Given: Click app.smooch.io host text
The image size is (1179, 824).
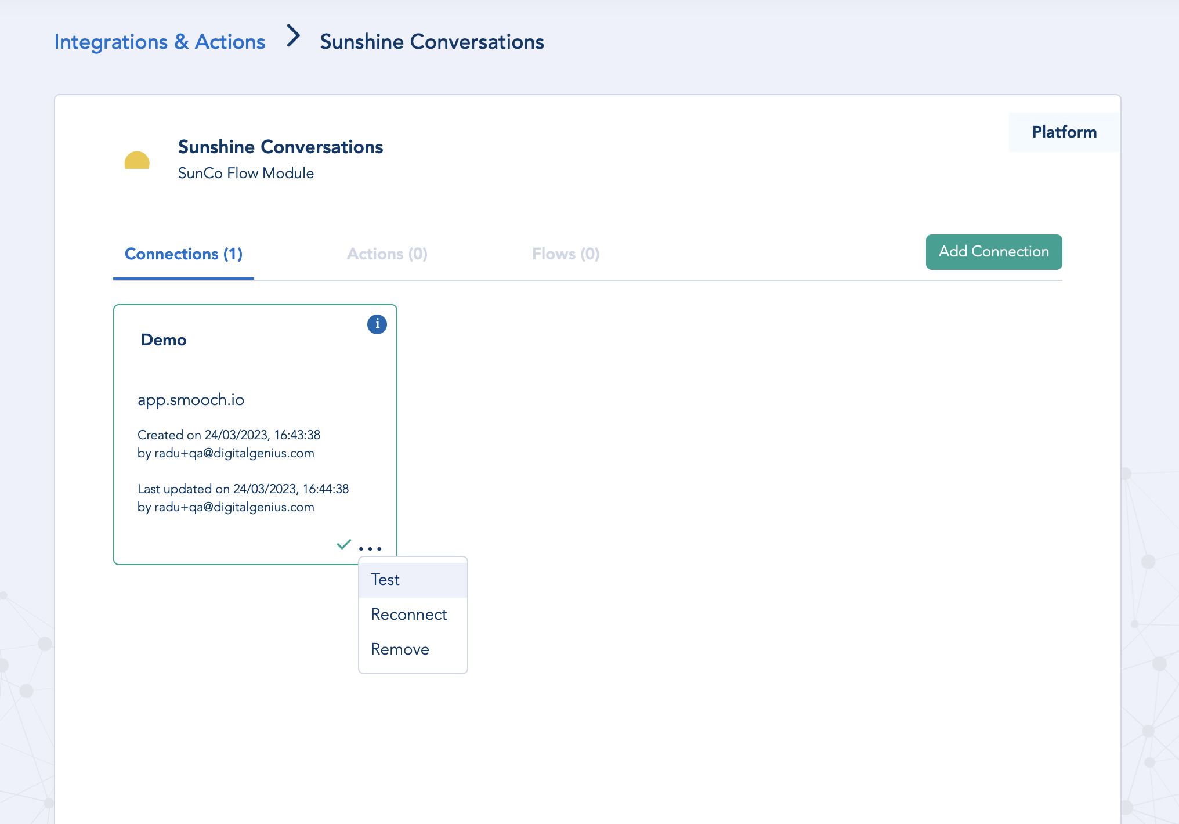Looking at the screenshot, I should pos(191,400).
